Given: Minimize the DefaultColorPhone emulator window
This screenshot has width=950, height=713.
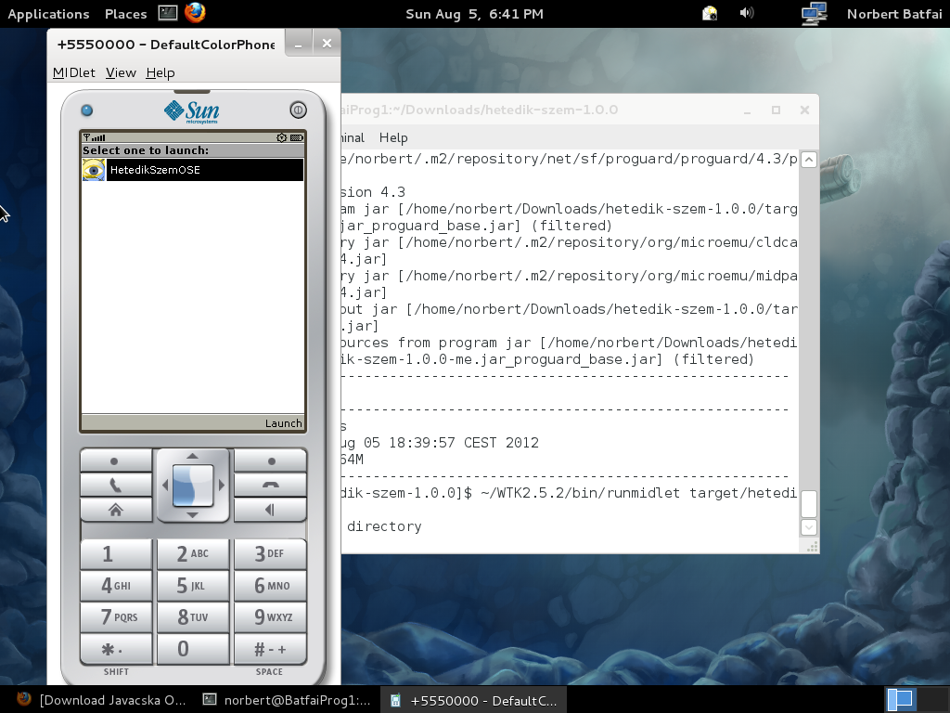Looking at the screenshot, I should [x=298, y=45].
